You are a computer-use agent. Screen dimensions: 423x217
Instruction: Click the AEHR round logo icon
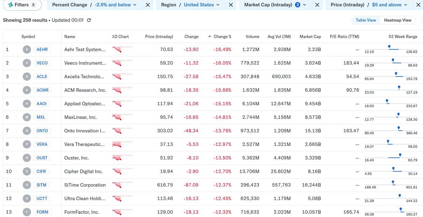(x=26, y=49)
